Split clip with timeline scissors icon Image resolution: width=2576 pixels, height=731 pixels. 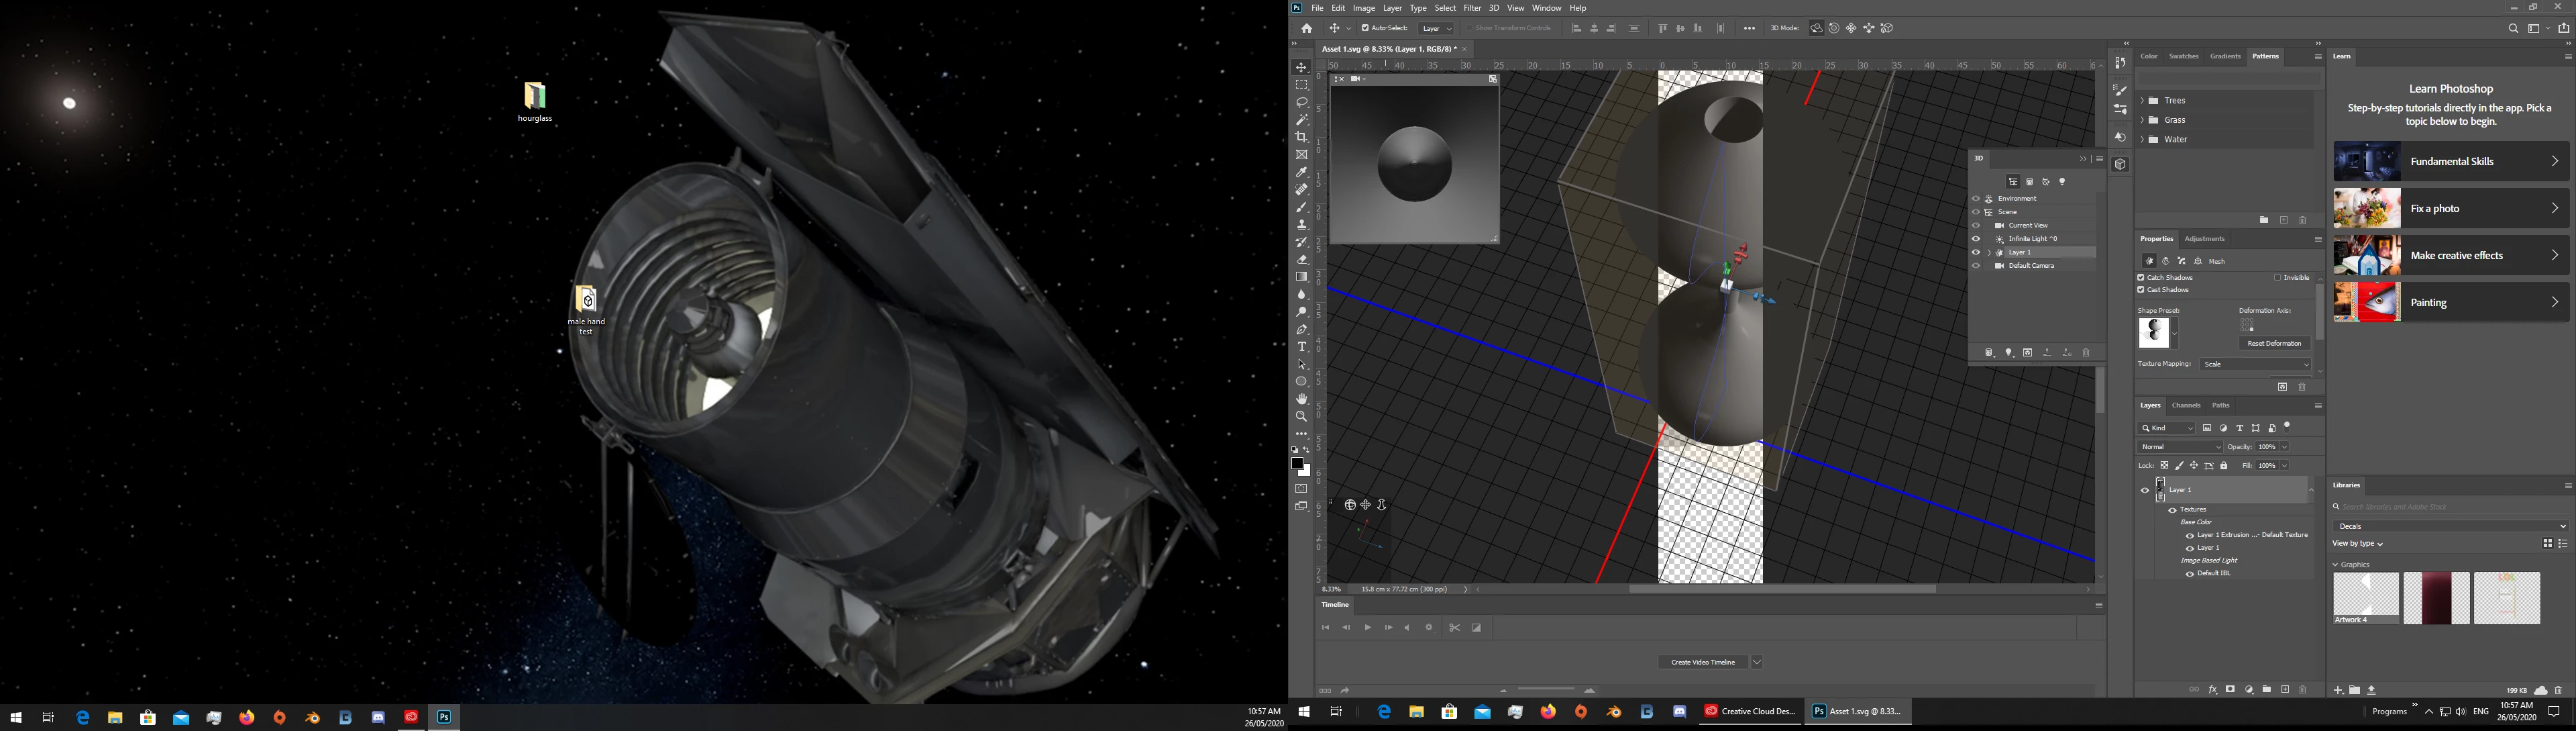click(x=1454, y=628)
